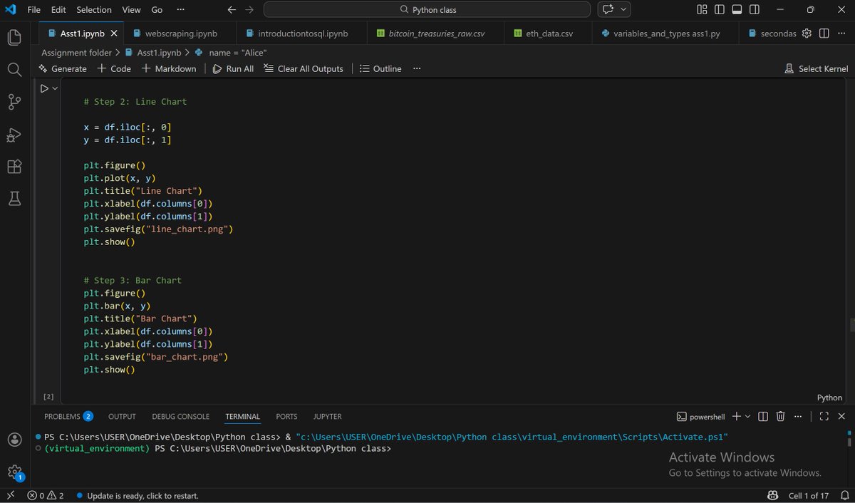Run the current notebook cell
The image size is (855, 503).
[x=44, y=88]
